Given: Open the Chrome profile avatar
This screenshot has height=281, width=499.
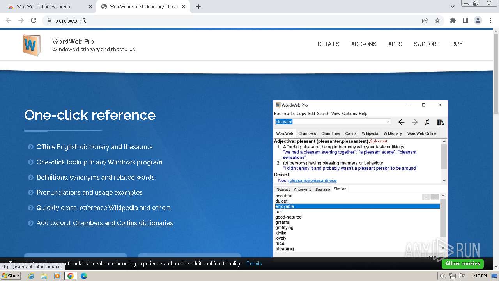Looking at the screenshot, I should click(478, 20).
